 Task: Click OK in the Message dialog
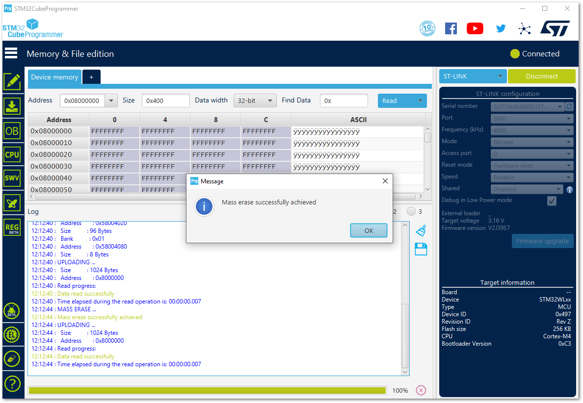tap(369, 230)
